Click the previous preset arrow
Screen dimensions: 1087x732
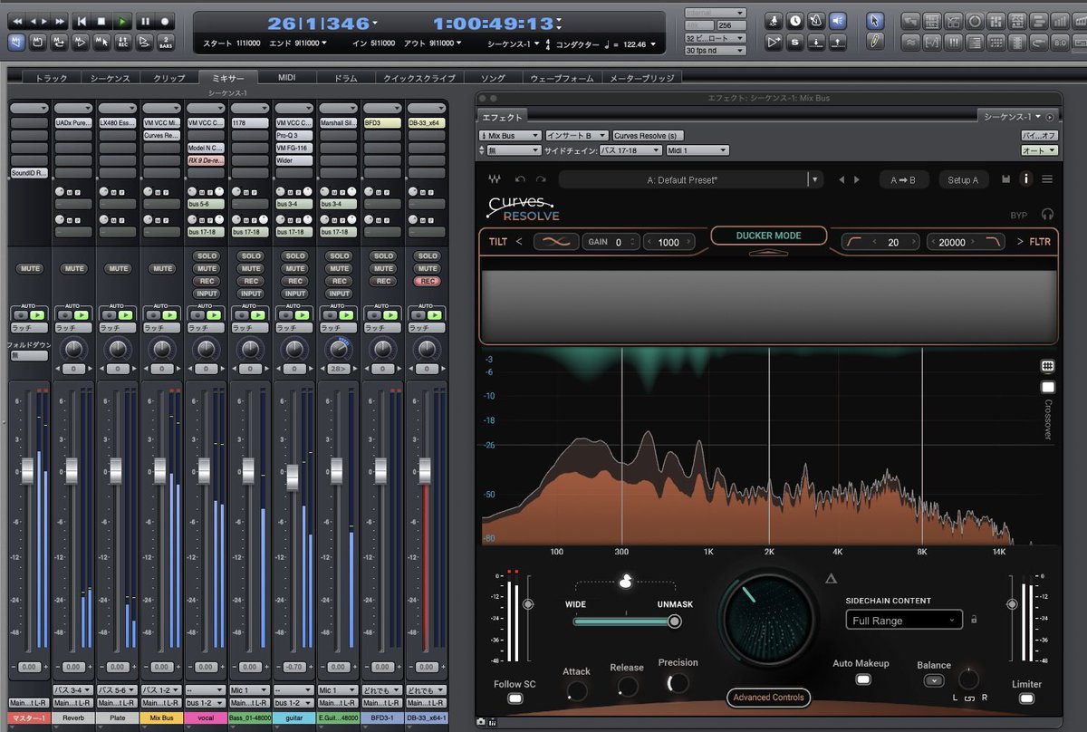coord(842,179)
